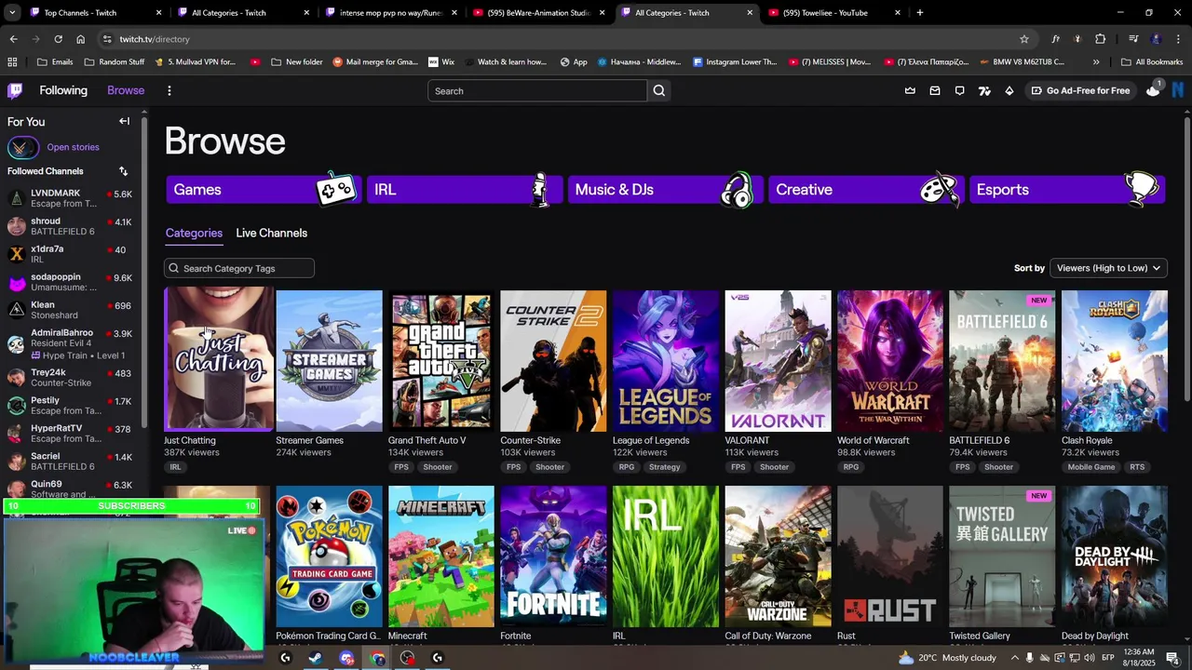
Task: Click the Search Category Tags field
Action: pyautogui.click(x=239, y=268)
